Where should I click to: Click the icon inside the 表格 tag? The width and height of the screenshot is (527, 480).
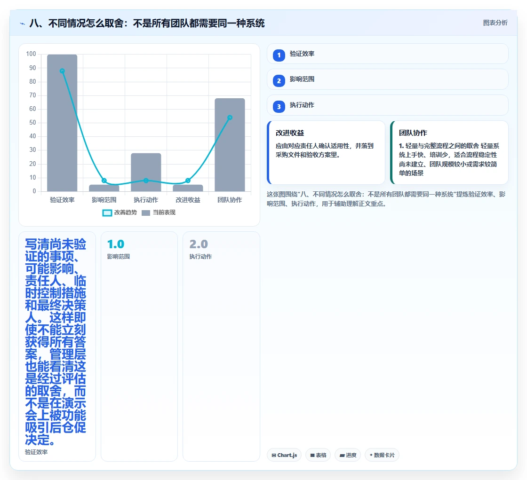(x=312, y=456)
